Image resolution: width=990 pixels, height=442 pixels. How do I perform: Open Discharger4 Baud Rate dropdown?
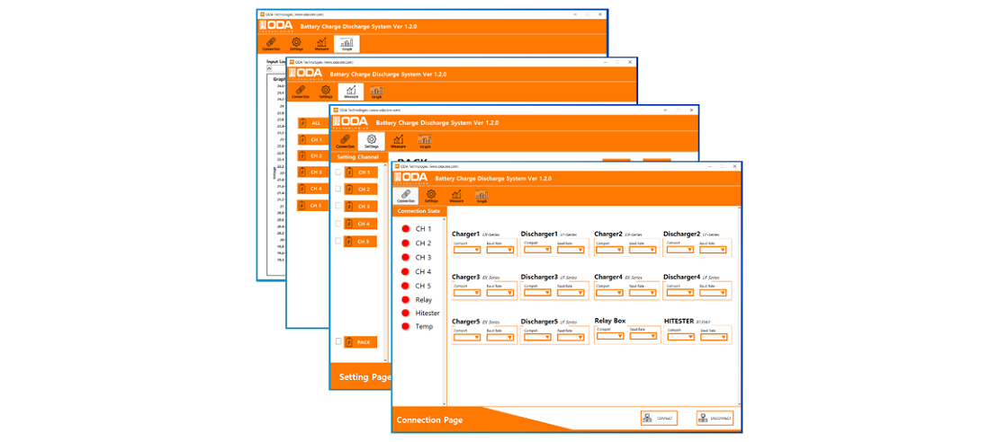tap(713, 293)
